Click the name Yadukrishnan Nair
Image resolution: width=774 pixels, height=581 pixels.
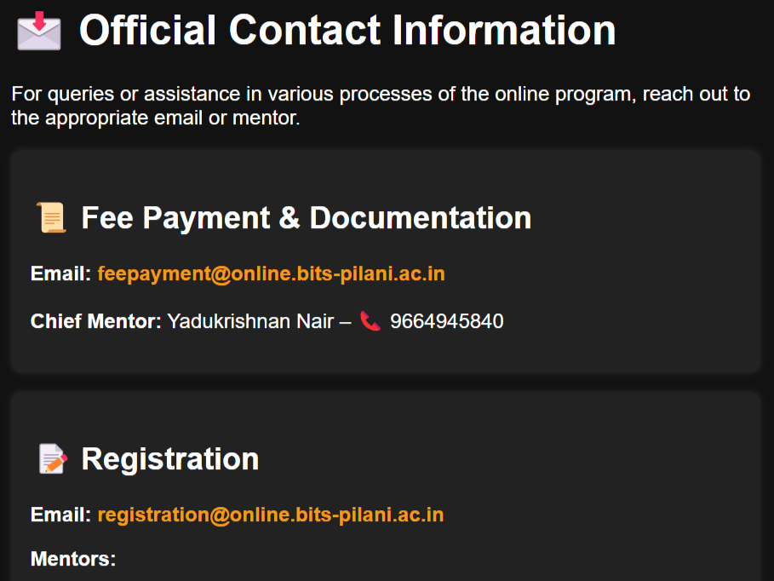[x=250, y=321]
